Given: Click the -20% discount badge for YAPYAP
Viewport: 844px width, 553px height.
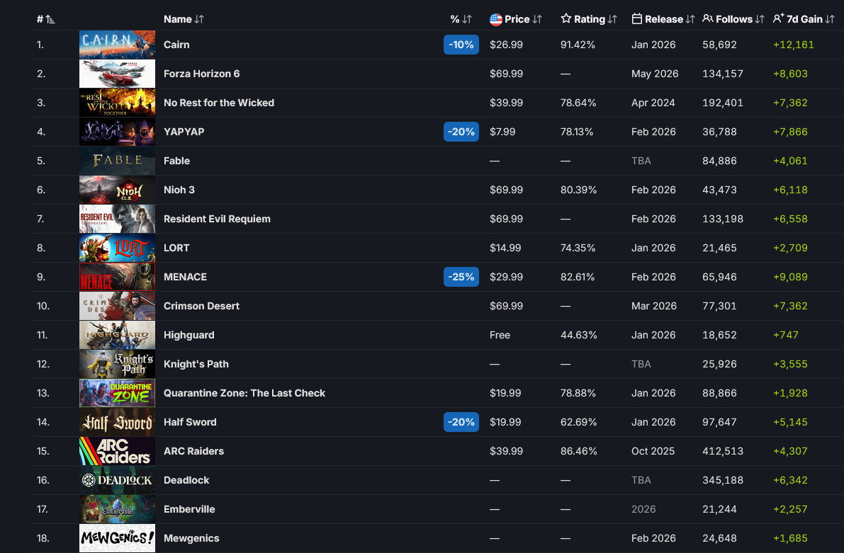Looking at the screenshot, I should tap(461, 132).
